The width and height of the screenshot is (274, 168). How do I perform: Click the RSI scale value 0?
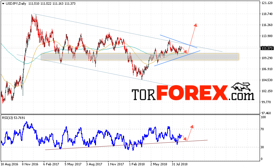(x=262, y=159)
